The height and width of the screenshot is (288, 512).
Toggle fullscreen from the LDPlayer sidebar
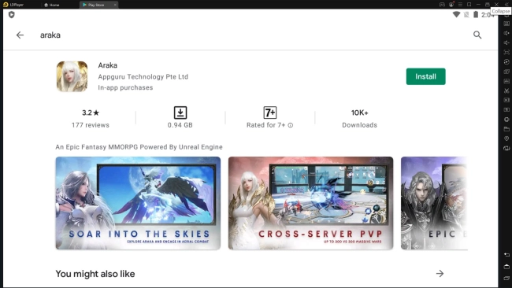[506, 52]
